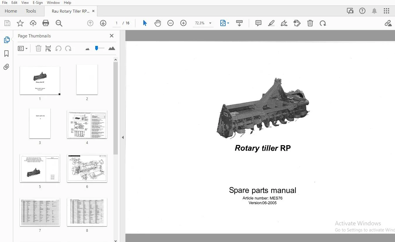Open the View menu

tap(25, 3)
